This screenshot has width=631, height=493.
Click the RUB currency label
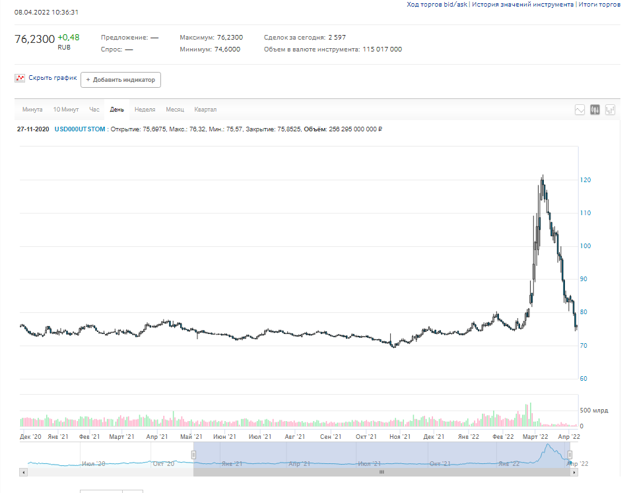pos(64,48)
